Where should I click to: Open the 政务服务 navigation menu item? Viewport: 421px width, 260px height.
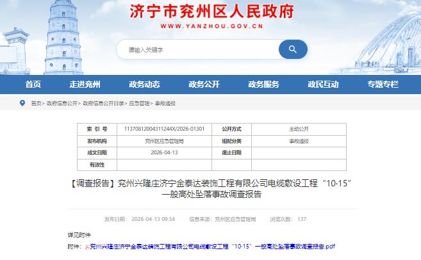[x=263, y=85]
